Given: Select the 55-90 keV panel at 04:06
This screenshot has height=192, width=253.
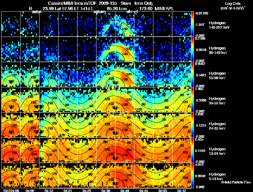Looking at the screenshot, I should 11,75.
